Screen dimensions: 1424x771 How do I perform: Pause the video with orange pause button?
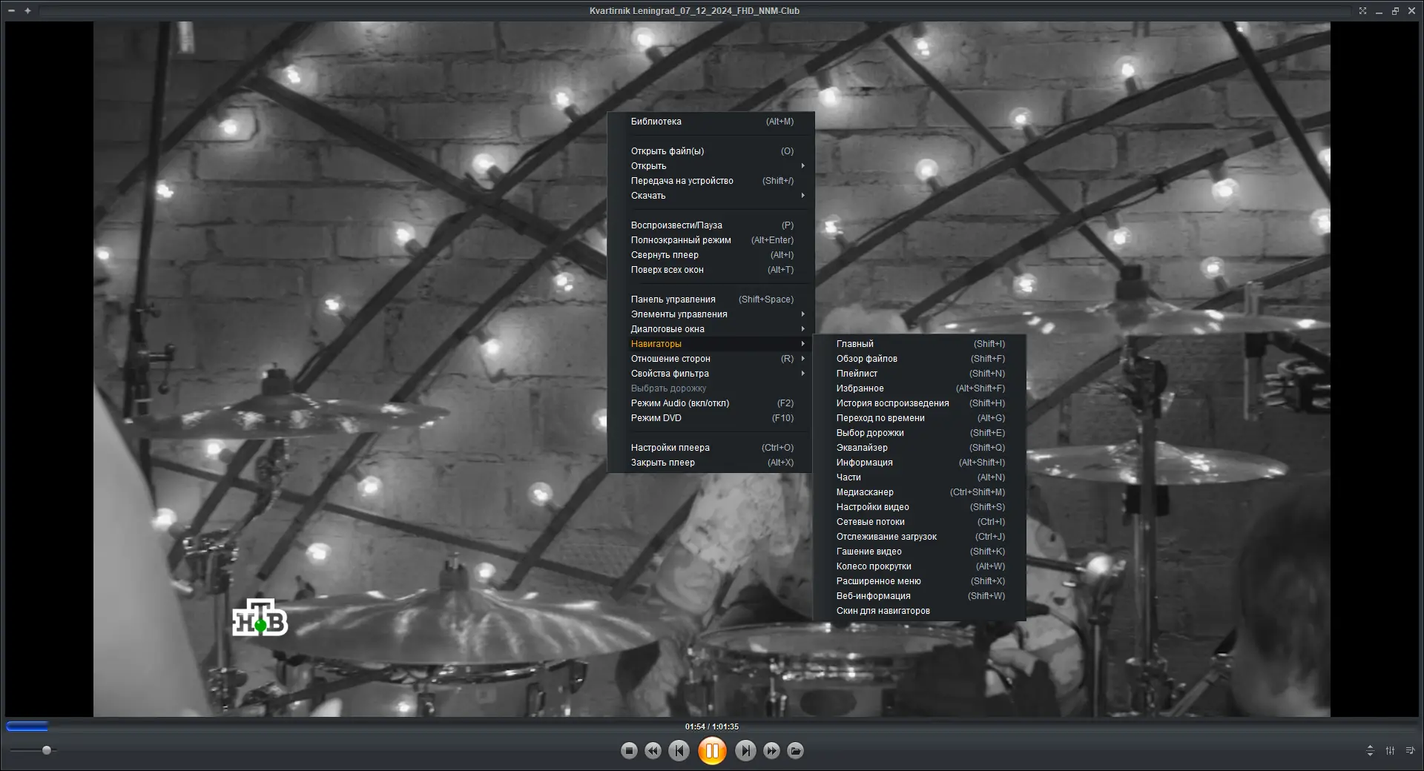pos(712,751)
